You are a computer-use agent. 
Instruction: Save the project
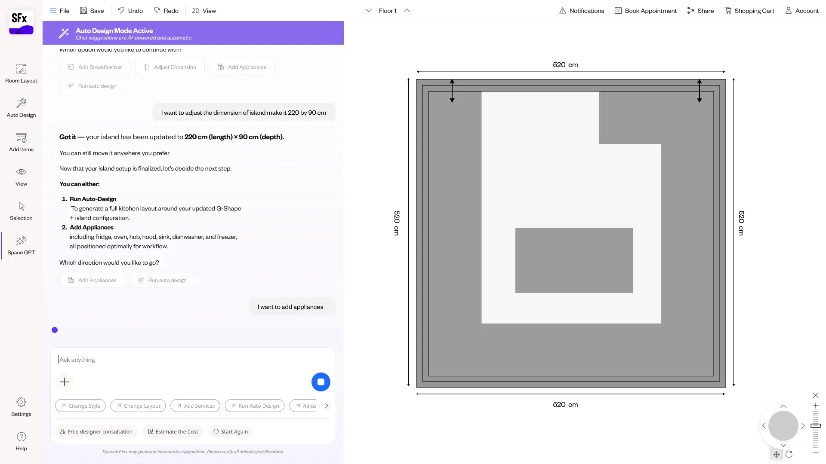point(92,11)
